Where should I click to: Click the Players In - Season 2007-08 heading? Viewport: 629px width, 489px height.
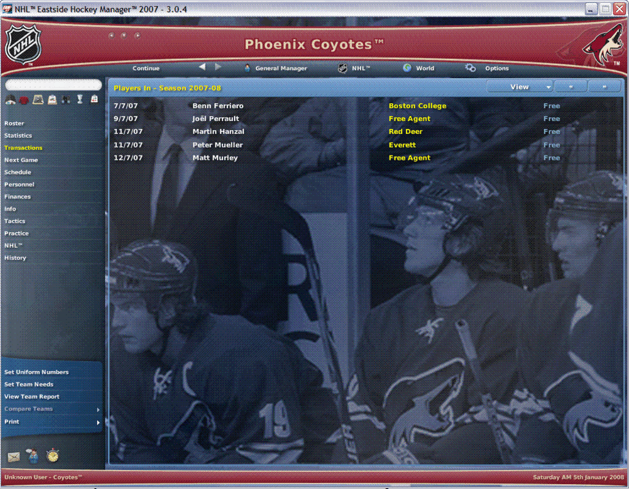(167, 88)
